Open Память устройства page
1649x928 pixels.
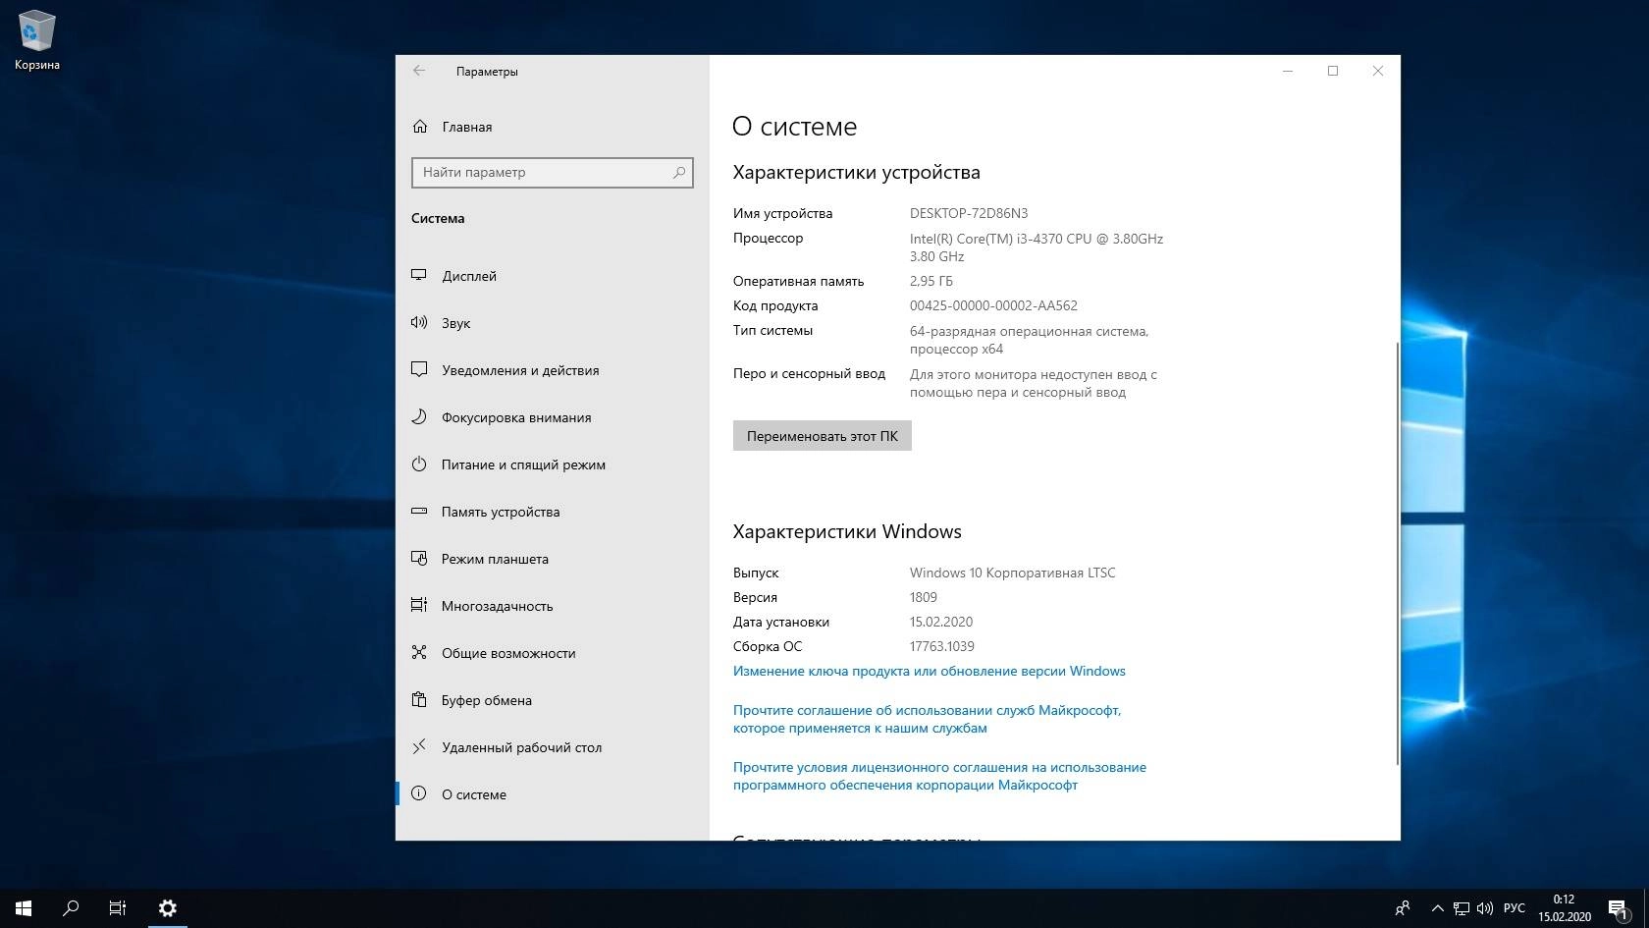(x=553, y=512)
